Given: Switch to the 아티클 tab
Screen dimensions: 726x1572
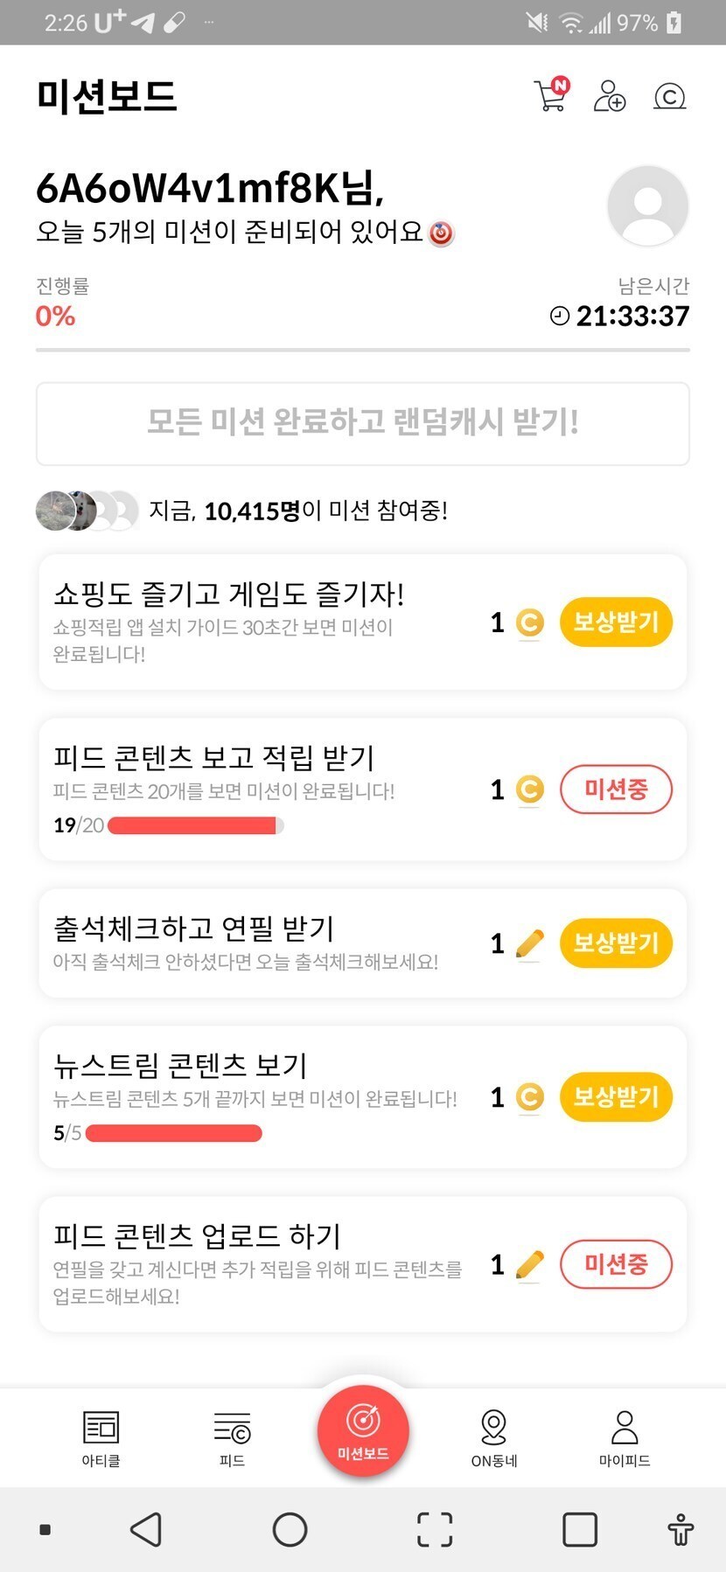Looking at the screenshot, I should pyautogui.click(x=101, y=1438).
